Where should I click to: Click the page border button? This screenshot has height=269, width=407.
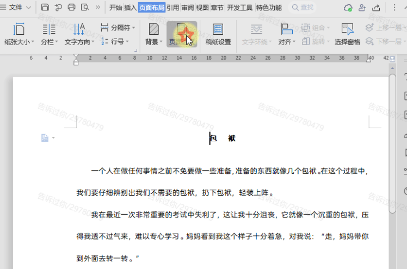(x=182, y=34)
